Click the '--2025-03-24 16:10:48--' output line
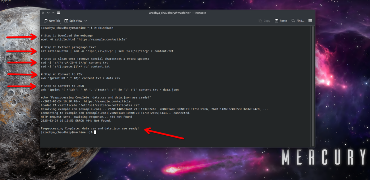 tap(86, 101)
